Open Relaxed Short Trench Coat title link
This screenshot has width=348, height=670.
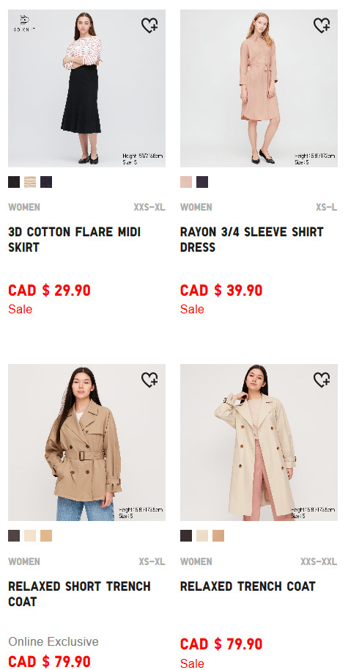point(79,594)
